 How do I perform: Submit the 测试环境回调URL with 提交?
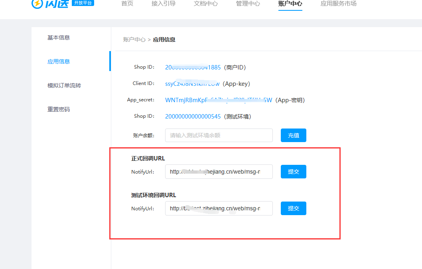click(x=293, y=208)
